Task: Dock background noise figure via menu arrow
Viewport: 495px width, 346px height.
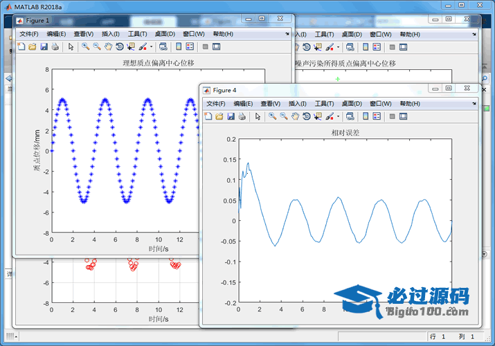Action: coord(474,34)
